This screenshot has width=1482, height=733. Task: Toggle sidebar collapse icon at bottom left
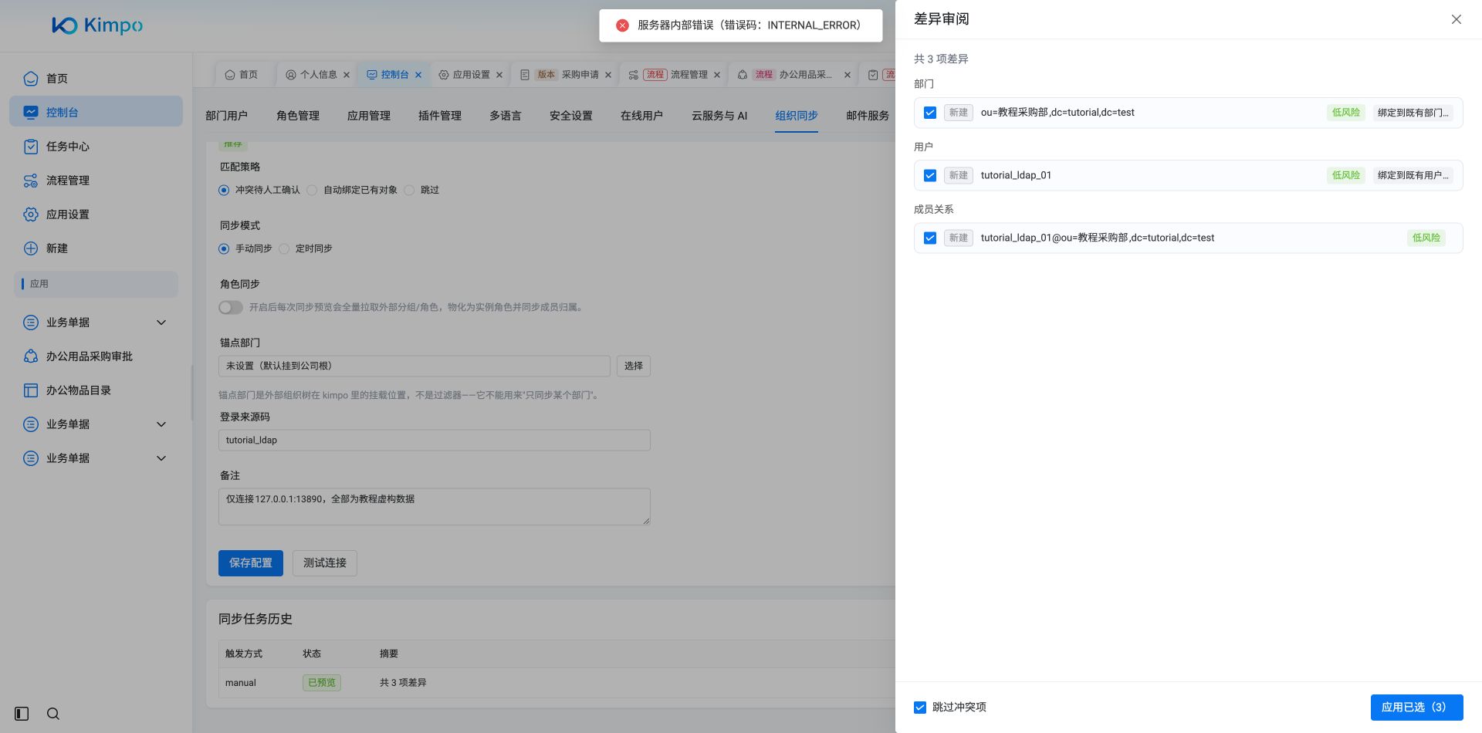(x=22, y=714)
